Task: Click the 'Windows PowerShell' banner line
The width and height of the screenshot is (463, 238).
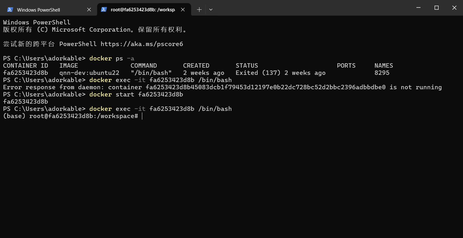Action: pos(37,22)
